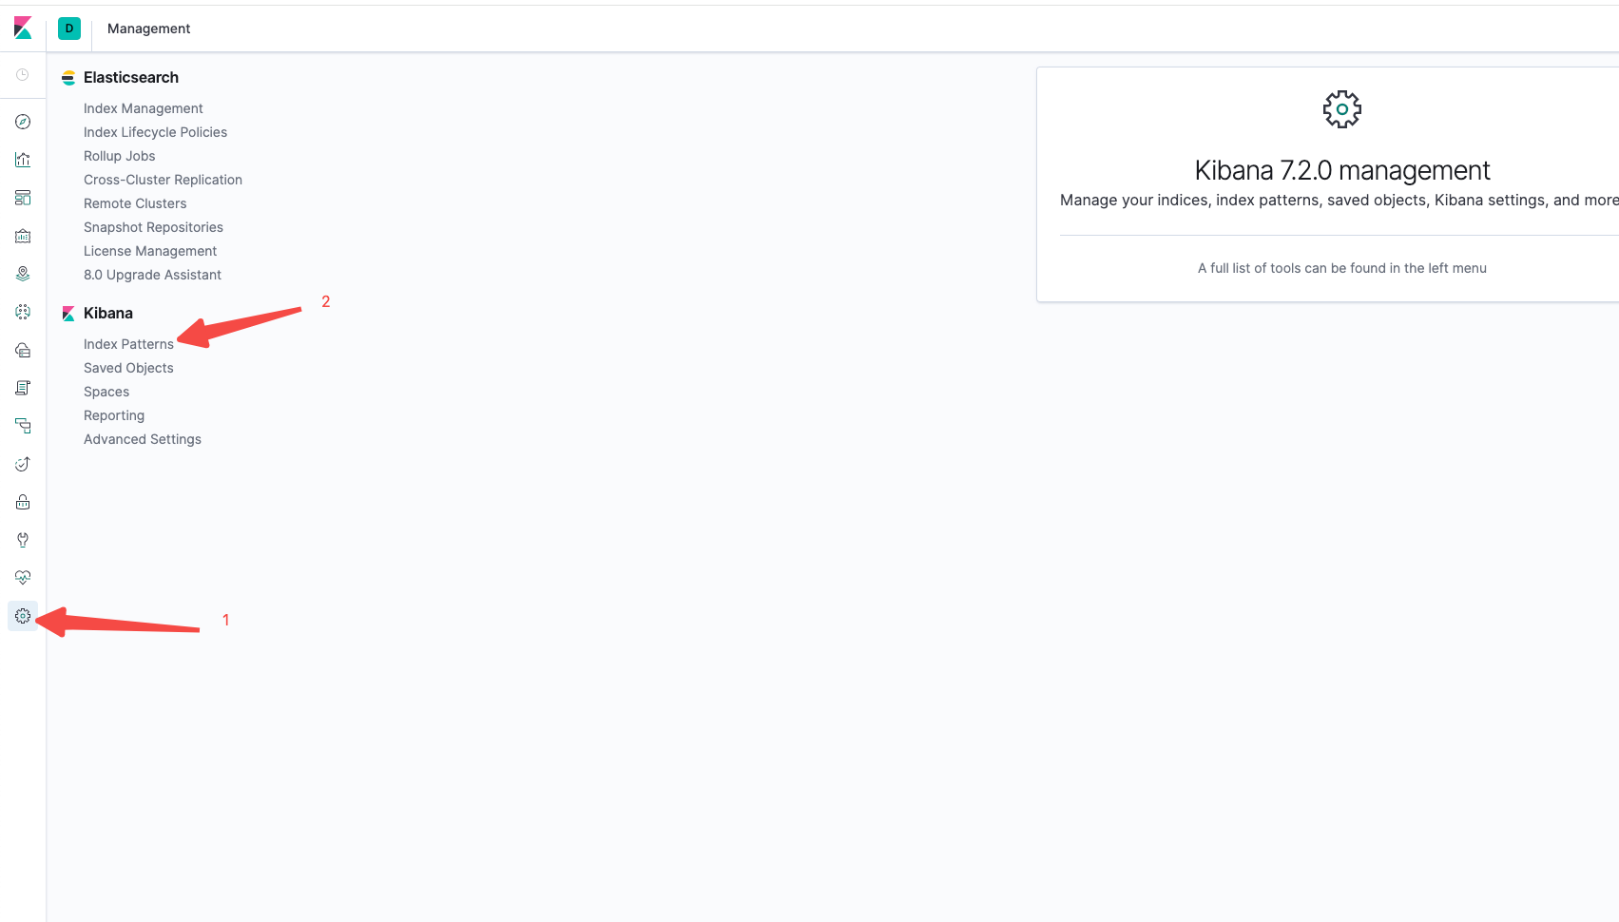This screenshot has height=922, width=1619.
Task: Open Maps from the sidebar
Action: pos(23,274)
